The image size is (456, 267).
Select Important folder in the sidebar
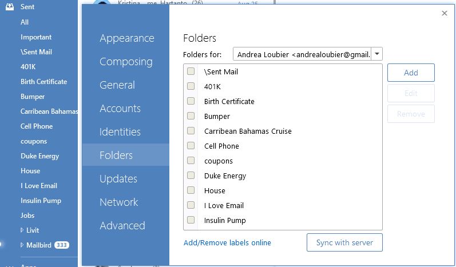point(36,37)
